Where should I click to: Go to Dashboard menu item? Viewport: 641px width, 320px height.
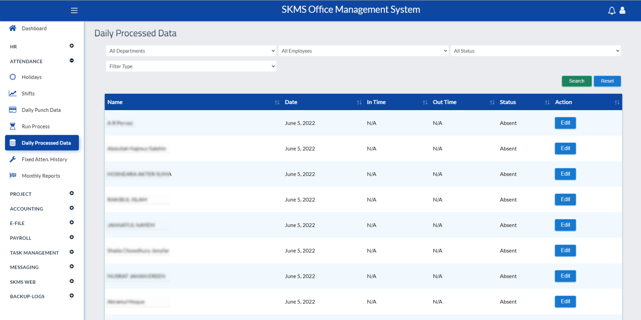(x=34, y=28)
